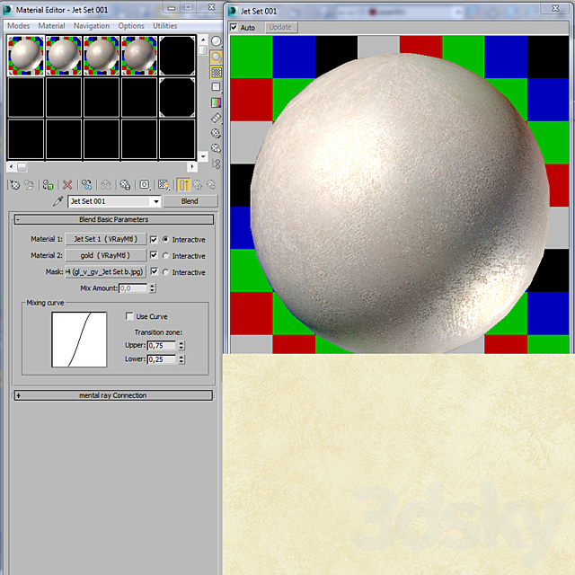Enable the Use Curve checkbox
Image resolution: width=575 pixels, height=575 pixels.
129,316
